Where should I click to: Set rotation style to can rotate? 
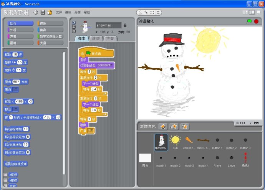click(74, 23)
